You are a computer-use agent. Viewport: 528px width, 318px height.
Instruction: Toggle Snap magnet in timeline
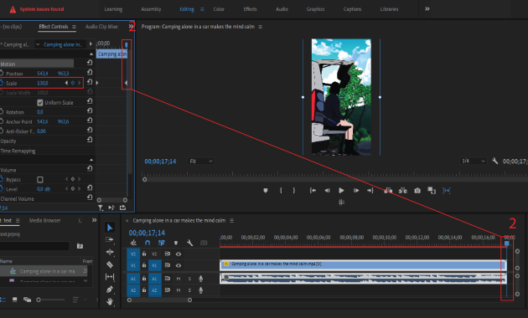tap(148, 243)
